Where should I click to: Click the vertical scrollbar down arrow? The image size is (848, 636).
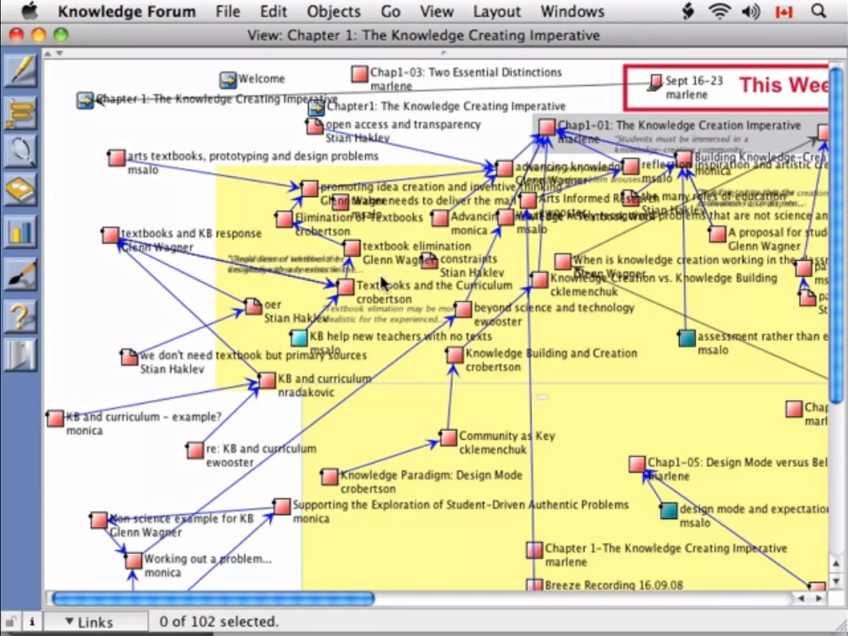836,581
